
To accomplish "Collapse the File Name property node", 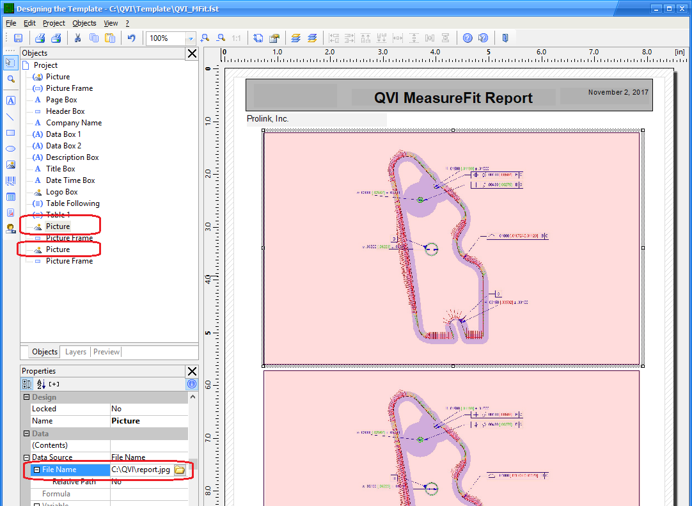I will [x=37, y=470].
